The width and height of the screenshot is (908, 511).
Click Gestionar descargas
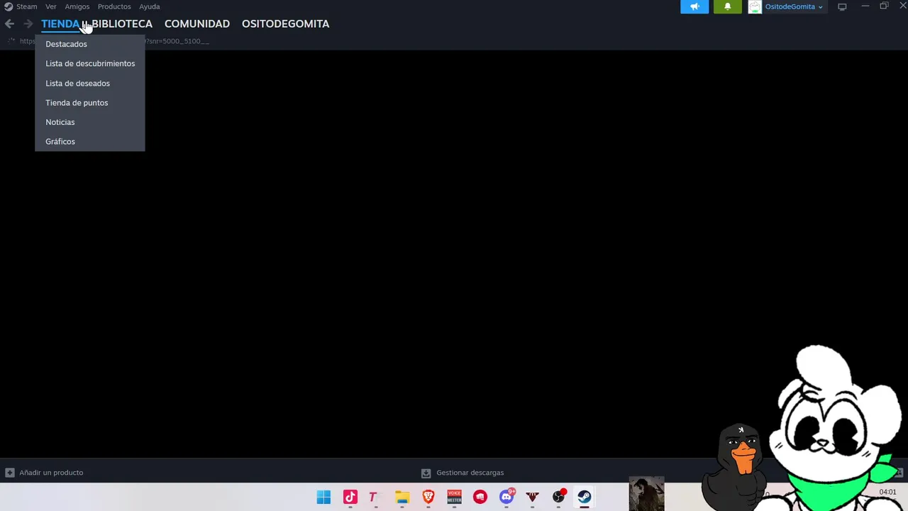[x=470, y=473]
